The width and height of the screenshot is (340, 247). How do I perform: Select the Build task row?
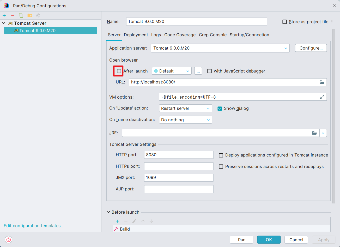pos(222,229)
